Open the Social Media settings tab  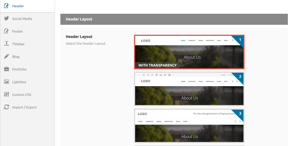[27, 19]
